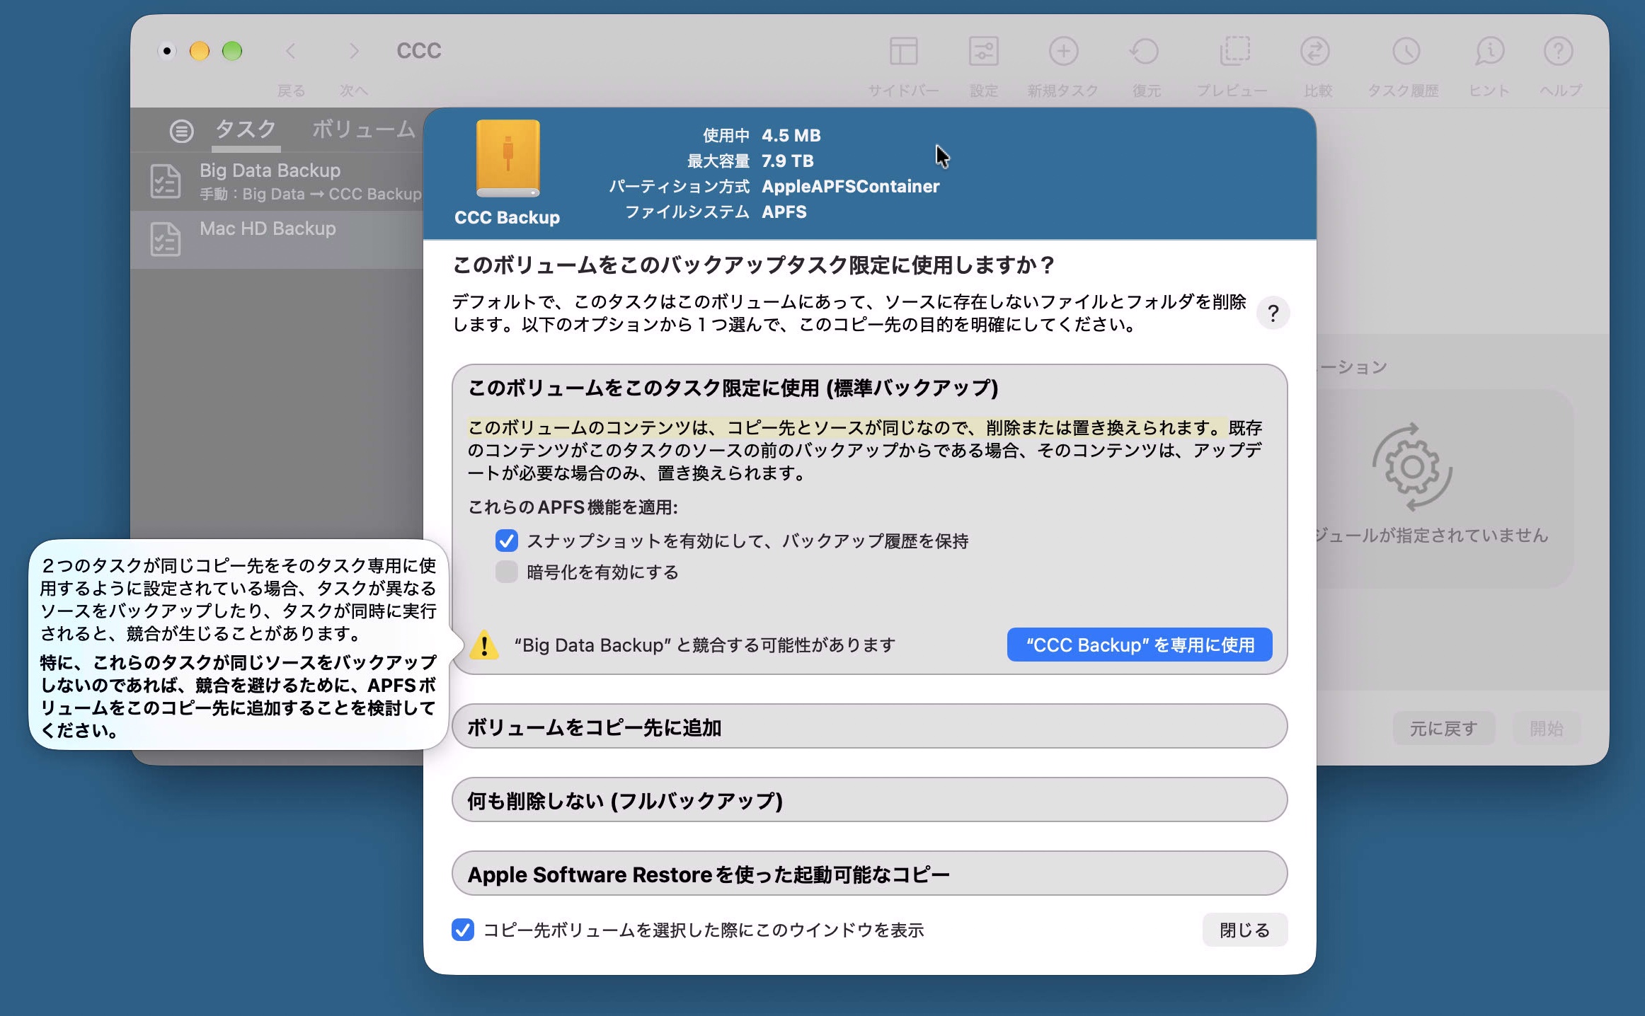Viewport: 1645px width, 1016px height.
Task: Switch to the タスク sidebar tab
Action: coord(246,129)
